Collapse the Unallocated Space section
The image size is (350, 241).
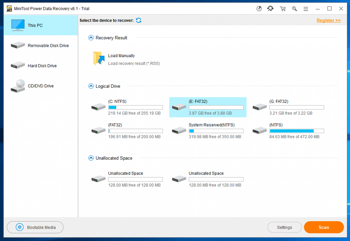(x=91, y=158)
